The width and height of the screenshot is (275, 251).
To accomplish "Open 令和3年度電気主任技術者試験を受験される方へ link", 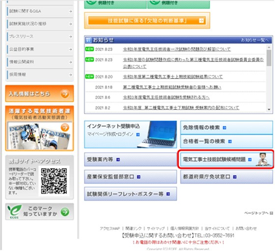I will tap(166, 98).
